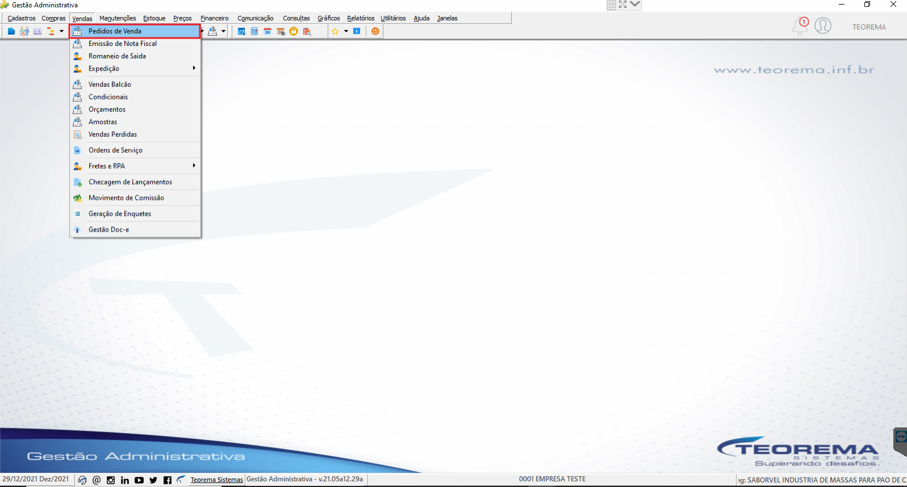Click the TEOREMA user name label
This screenshot has width=907, height=487.
click(869, 27)
